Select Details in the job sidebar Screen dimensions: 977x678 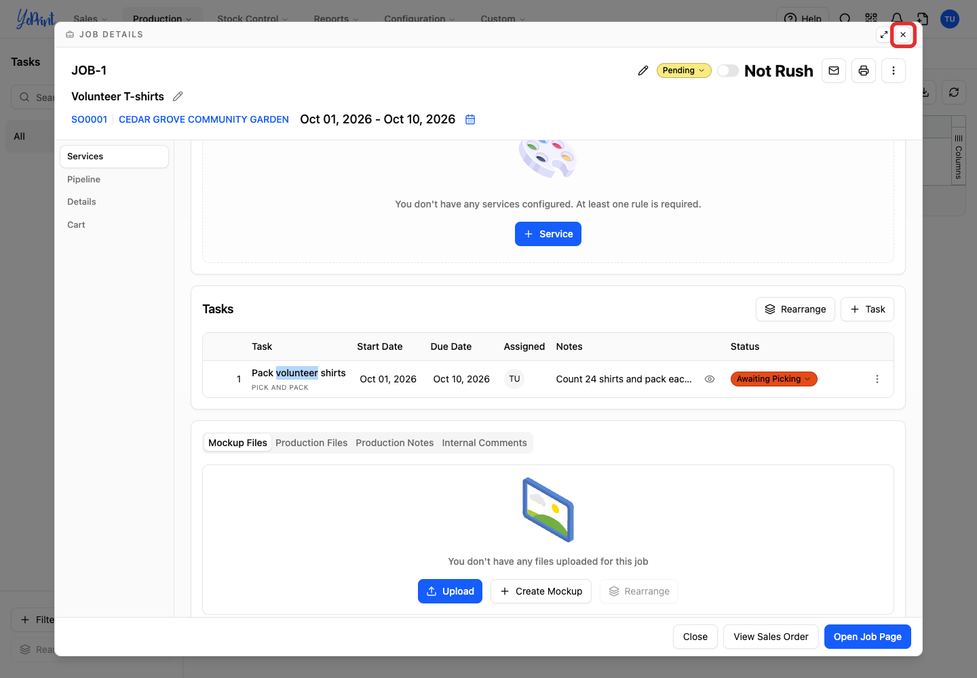[x=114, y=202]
